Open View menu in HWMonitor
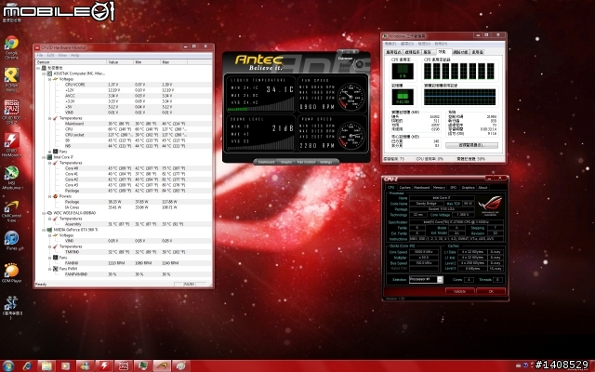 click(62, 56)
